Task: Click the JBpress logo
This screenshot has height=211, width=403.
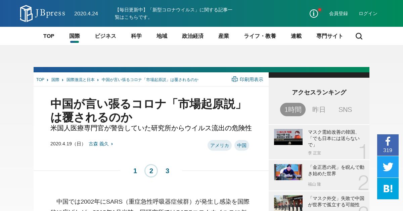Action: (43, 13)
